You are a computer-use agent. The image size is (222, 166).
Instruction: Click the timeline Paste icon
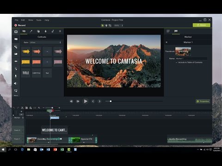[31, 108]
